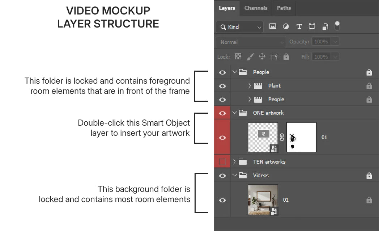The image size is (379, 231).
Task: Click the pixel layer filter icon
Action: pos(273,26)
